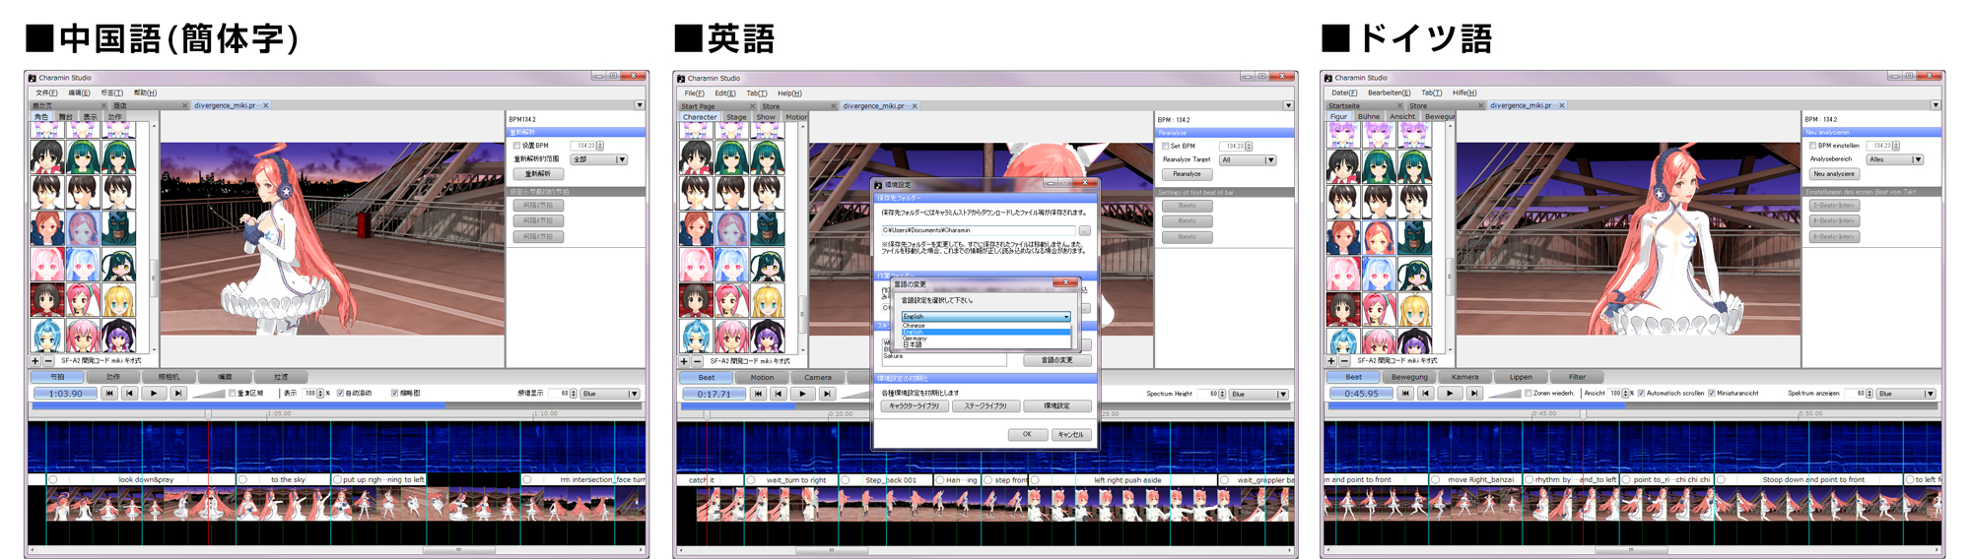Toggle Miniaturansicht checkbox in German window

click(x=1712, y=393)
